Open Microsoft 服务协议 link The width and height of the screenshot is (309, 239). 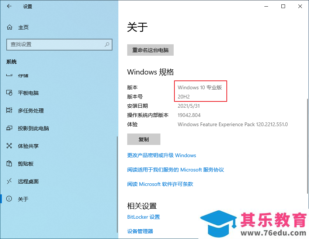pyautogui.click(x=176, y=170)
